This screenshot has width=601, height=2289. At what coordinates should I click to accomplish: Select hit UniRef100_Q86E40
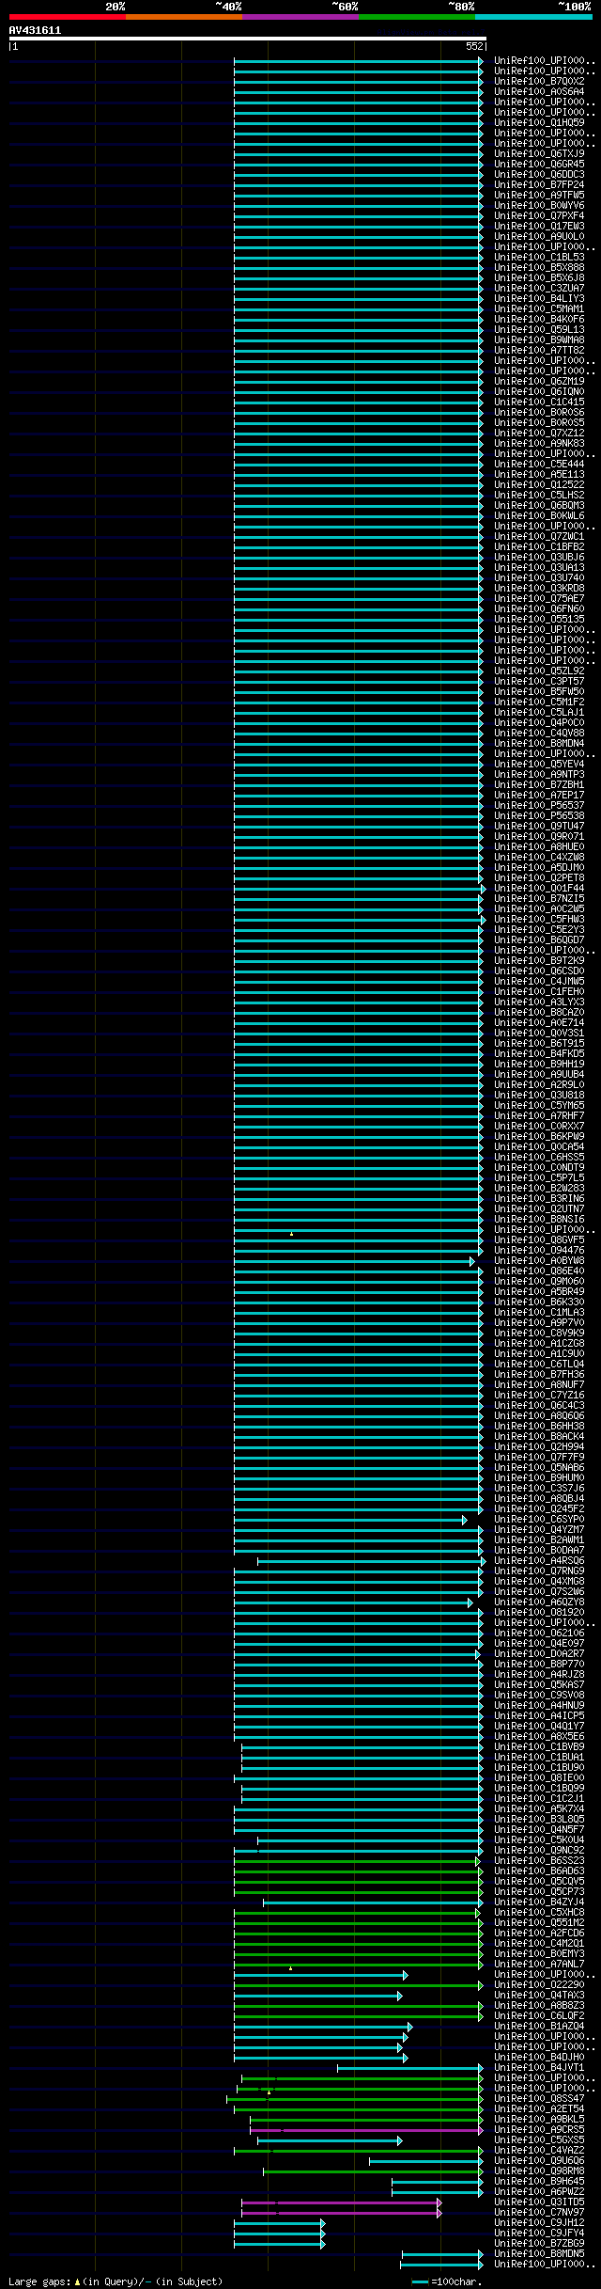[x=539, y=1271]
